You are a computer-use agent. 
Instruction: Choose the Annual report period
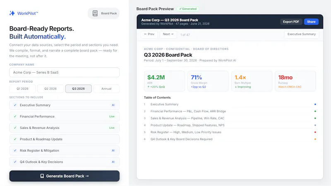106,88
